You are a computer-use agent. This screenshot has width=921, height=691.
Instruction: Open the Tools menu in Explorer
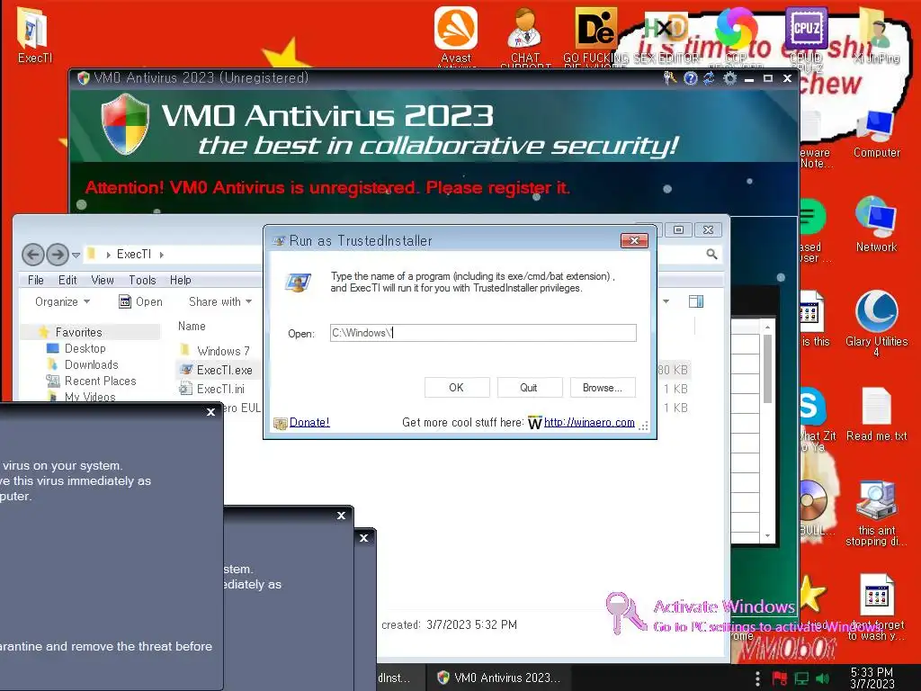point(142,281)
